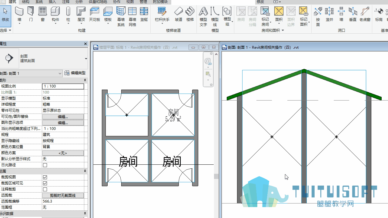Viewport: 388px width, 218px height.
Task: Select the 老虎窗 (Dormer) opening tool
Action: click(365, 12)
